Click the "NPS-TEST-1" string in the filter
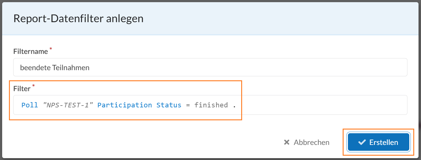This screenshot has width=421, height=160. tap(68, 105)
